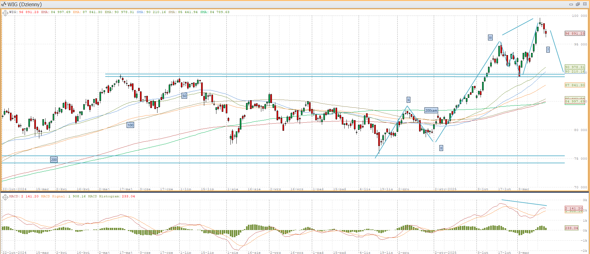Select the question mark annotation label
Image resolution: width=590 pixels, height=254 pixels.
[548, 50]
